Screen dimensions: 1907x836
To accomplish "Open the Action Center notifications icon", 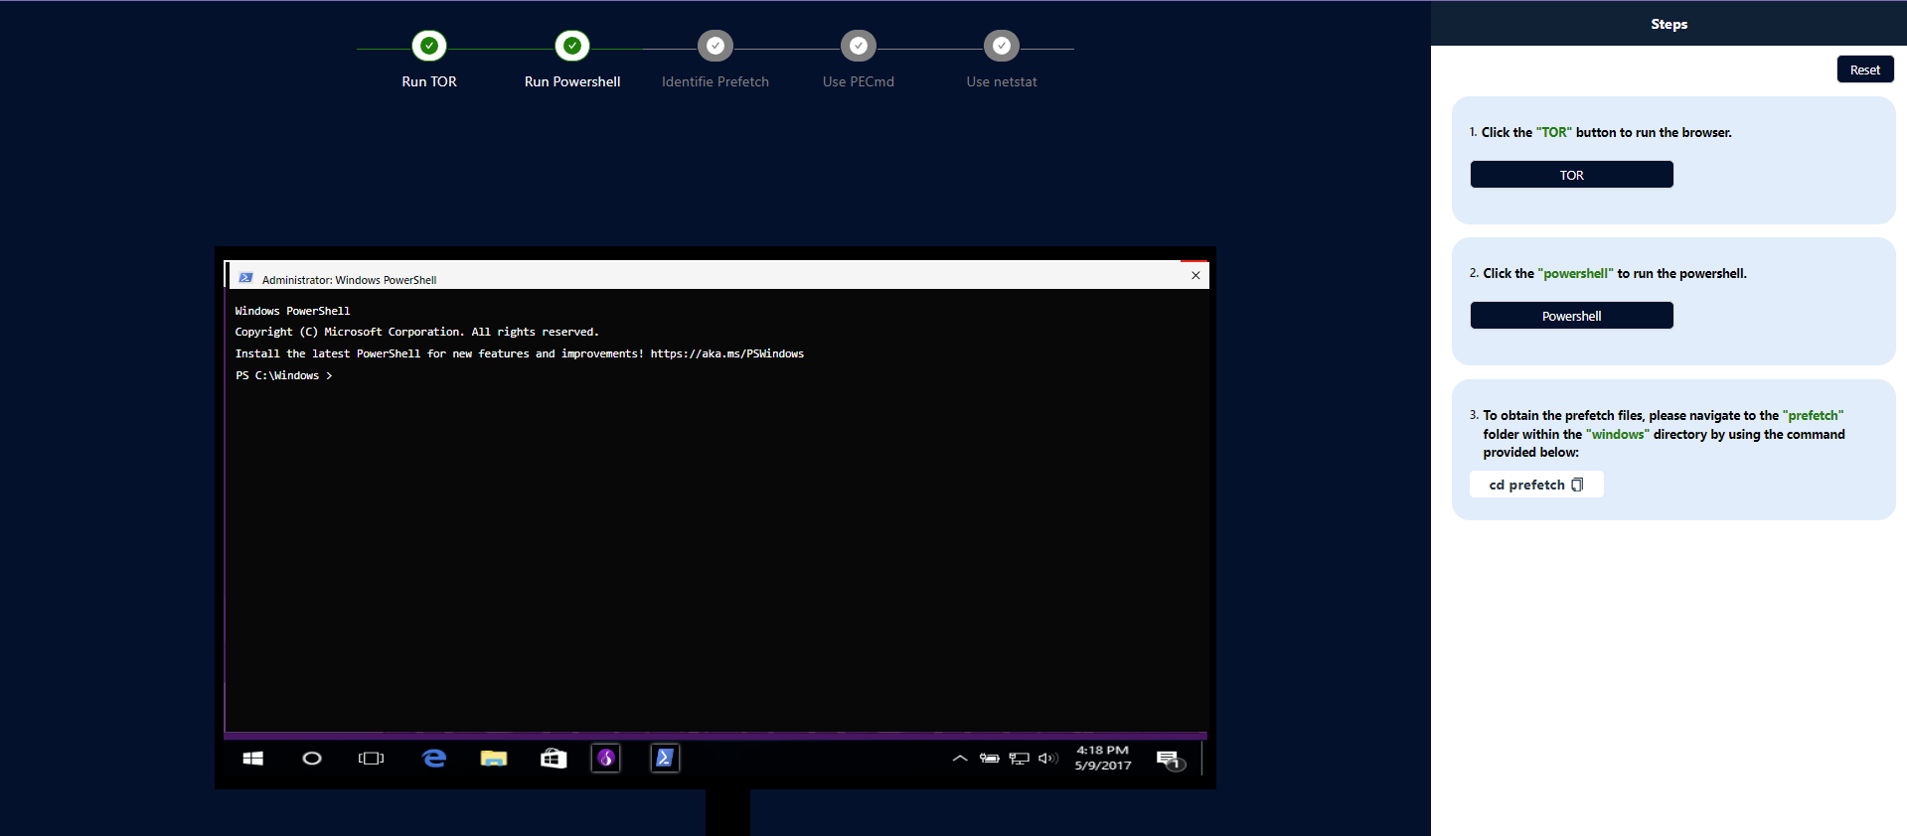I will (x=1169, y=760).
